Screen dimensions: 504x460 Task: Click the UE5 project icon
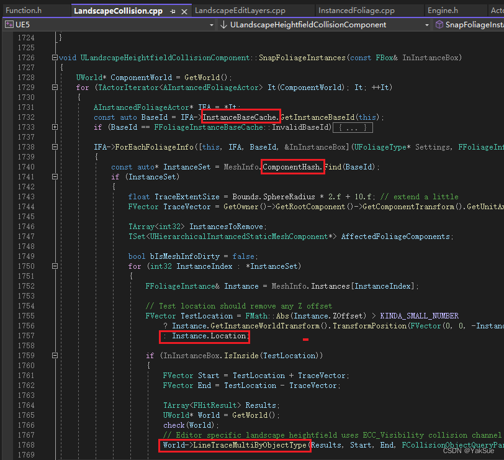click(x=9, y=24)
